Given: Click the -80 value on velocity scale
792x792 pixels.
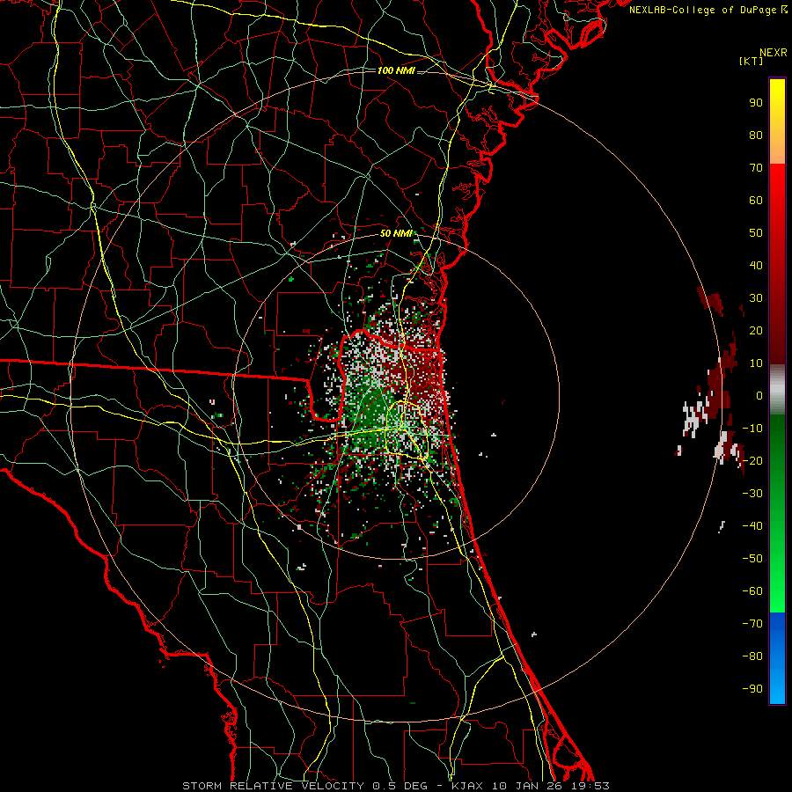Looking at the screenshot, I should pyautogui.click(x=752, y=656).
